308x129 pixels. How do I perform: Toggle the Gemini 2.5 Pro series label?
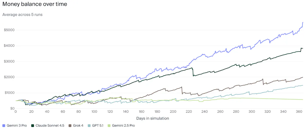pyautogui.click(x=123, y=125)
